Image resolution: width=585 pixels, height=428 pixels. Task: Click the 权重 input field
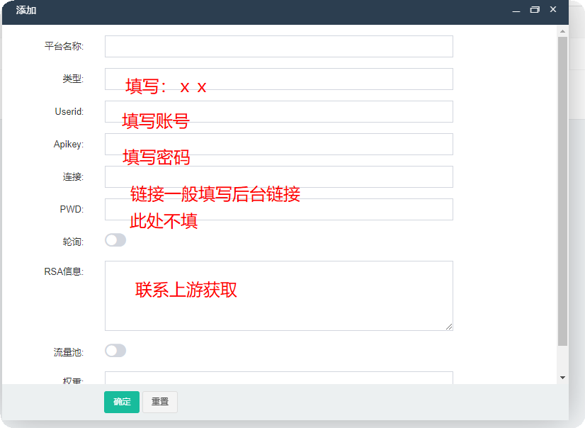point(279,378)
